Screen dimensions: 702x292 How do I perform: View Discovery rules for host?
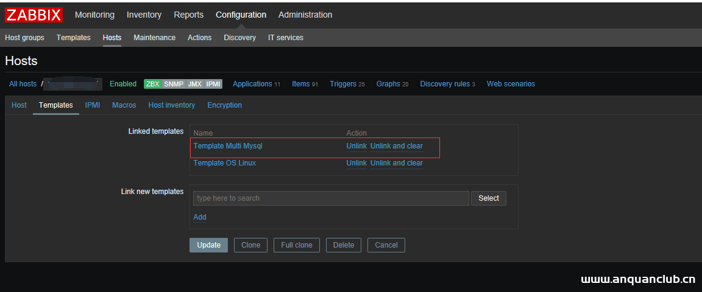coord(444,84)
